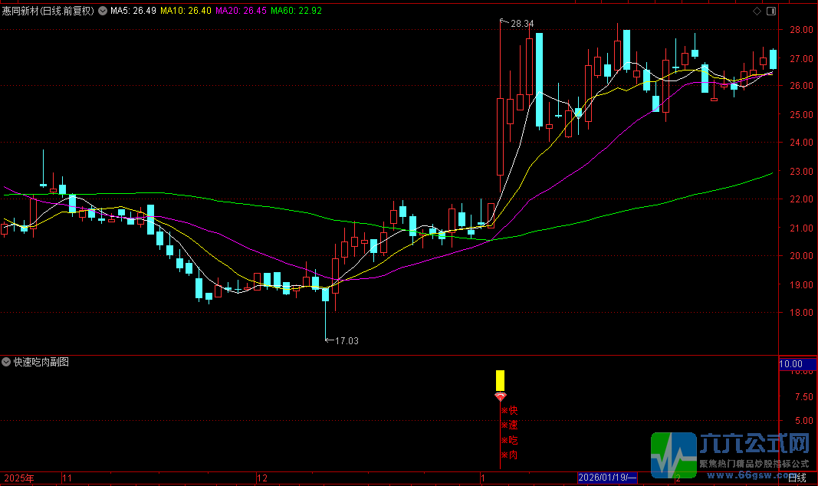This screenshot has height=486, width=818.
Task: Click the 17.03 low price marker
Action: [x=347, y=341]
